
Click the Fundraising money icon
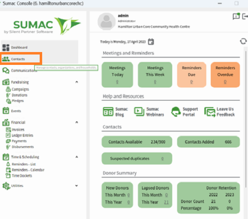6,82
